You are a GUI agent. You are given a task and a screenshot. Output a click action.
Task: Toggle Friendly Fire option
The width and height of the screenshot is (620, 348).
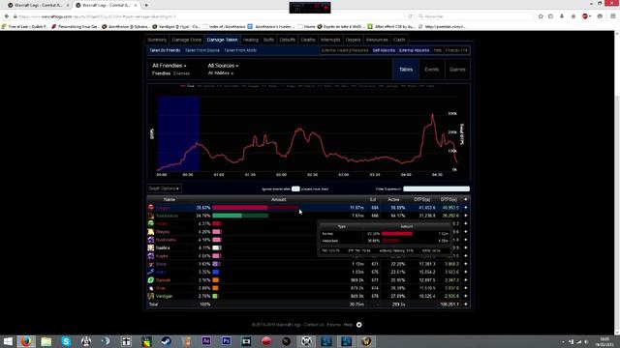tap(456, 50)
